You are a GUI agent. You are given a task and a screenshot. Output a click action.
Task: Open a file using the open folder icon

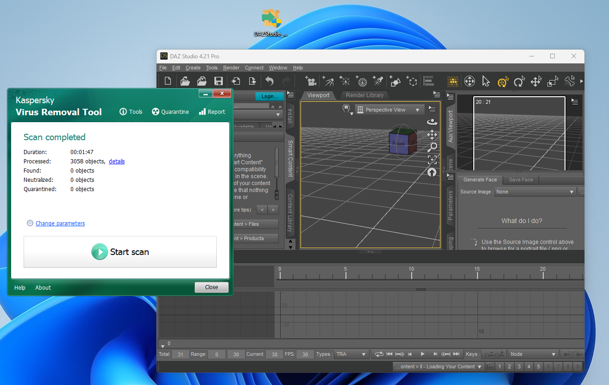(185, 81)
